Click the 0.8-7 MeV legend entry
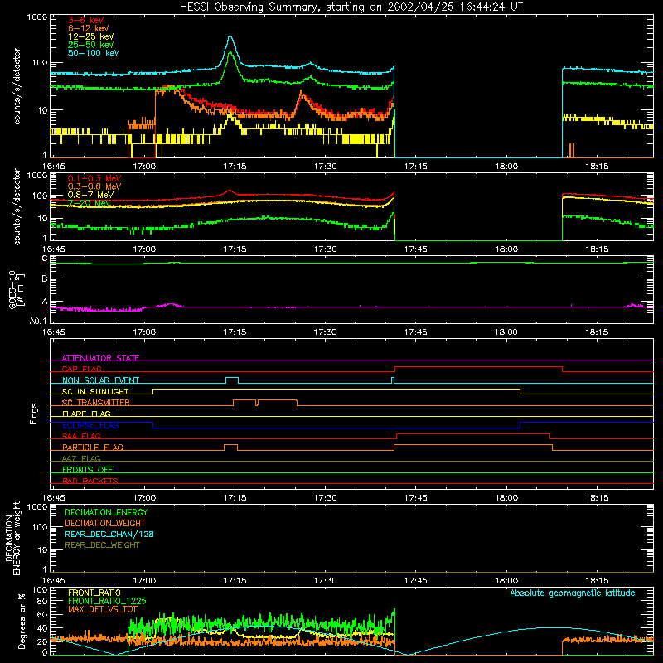 (x=90, y=195)
